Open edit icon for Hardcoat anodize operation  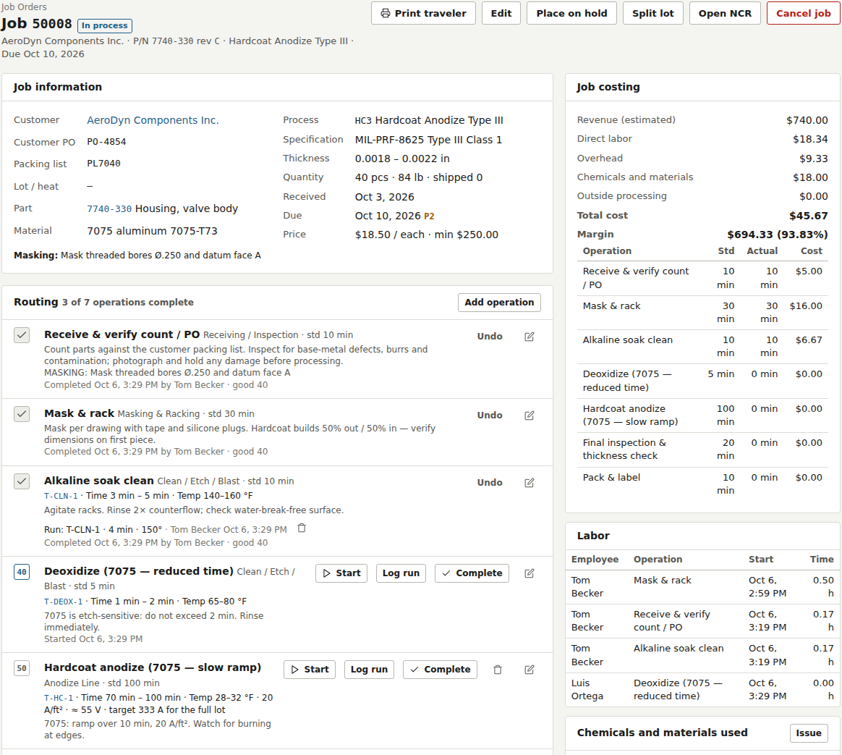[x=529, y=670]
